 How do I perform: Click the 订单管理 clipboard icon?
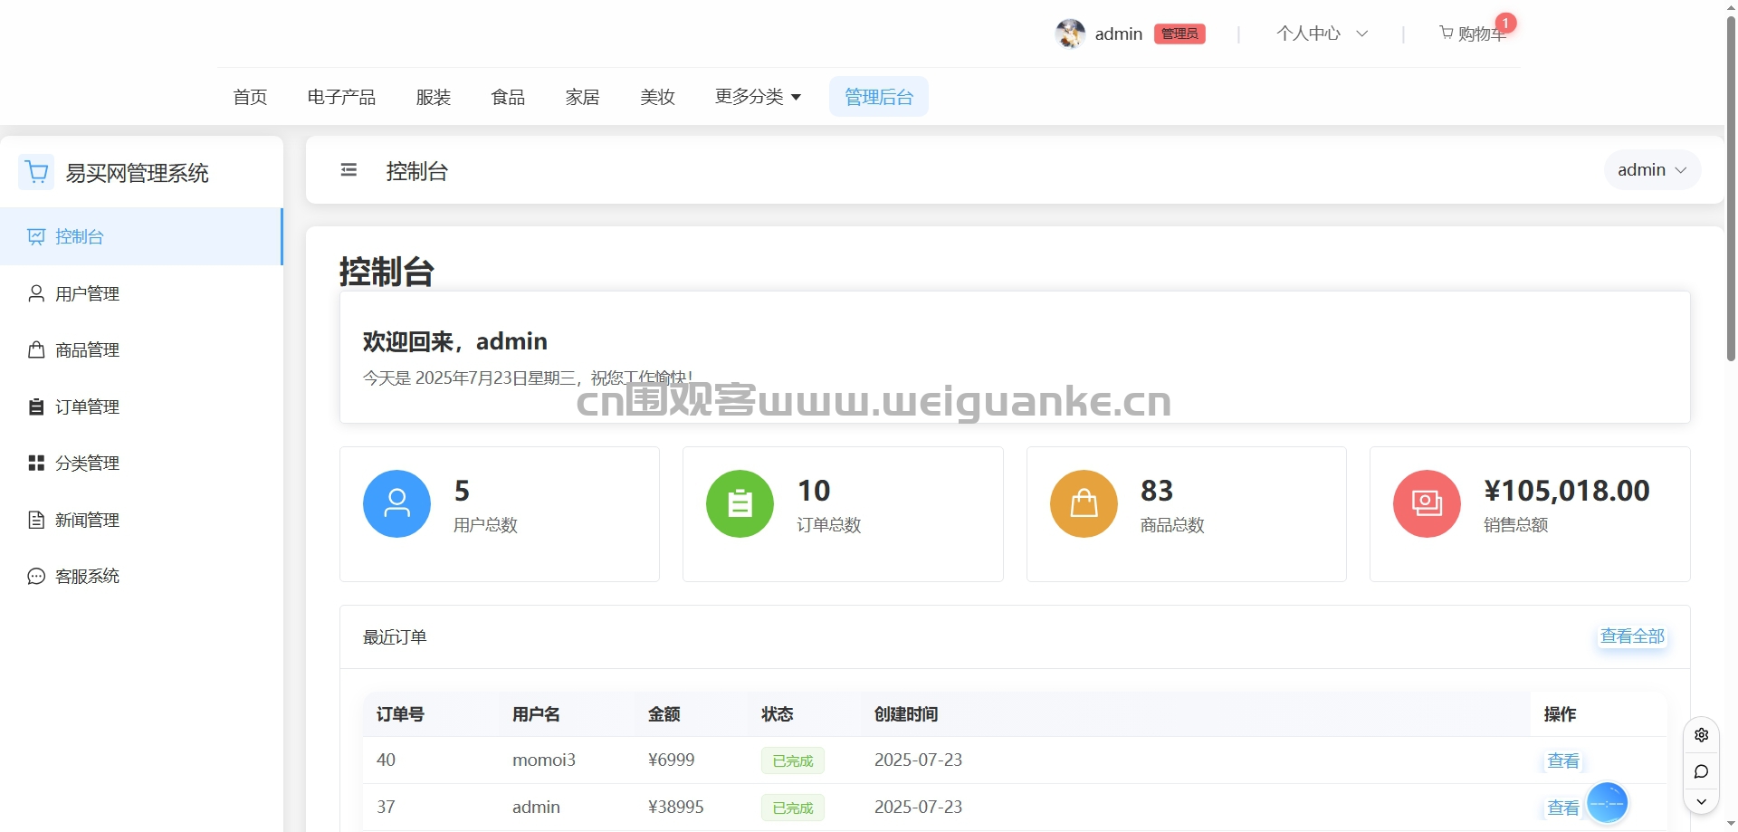pos(36,406)
